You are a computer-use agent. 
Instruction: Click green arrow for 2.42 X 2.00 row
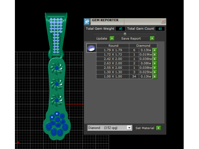(155, 59)
